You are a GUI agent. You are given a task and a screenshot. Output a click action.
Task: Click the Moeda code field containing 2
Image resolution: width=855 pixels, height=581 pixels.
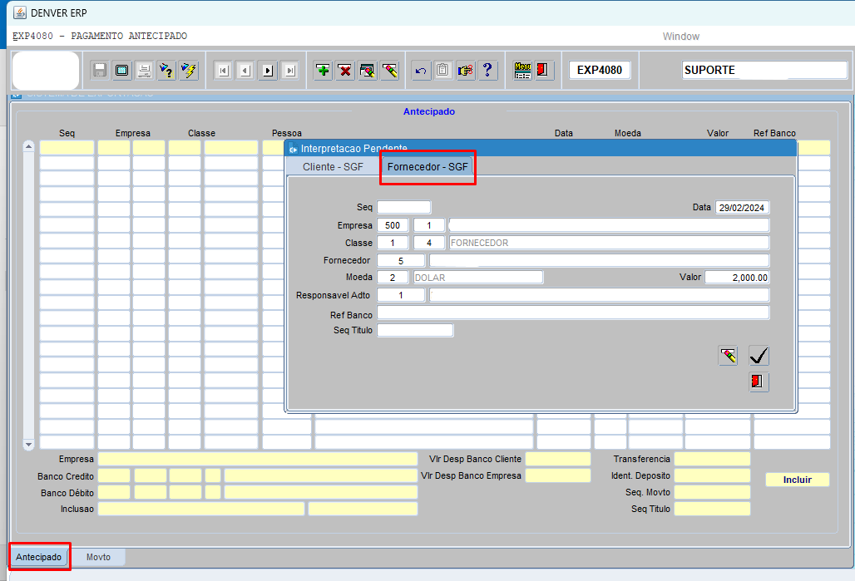point(393,278)
